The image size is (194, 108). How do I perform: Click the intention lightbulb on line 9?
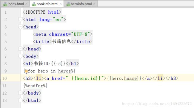[26, 71]
